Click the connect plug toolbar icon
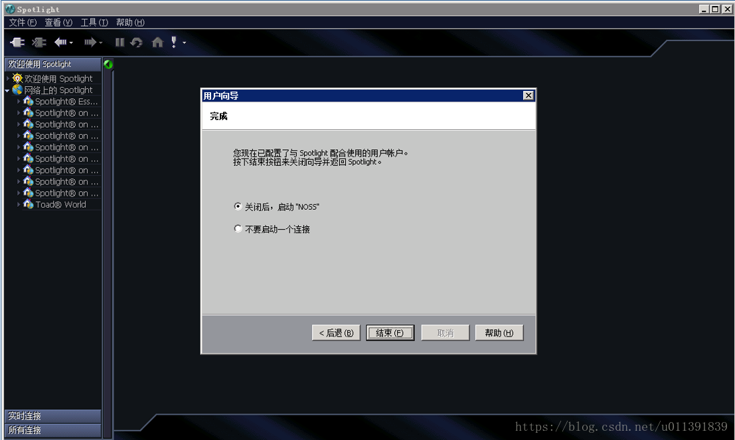The height and width of the screenshot is (440, 735). 17,42
